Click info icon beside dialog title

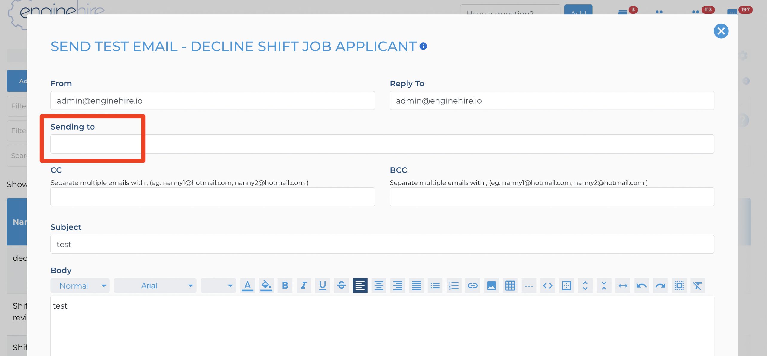pyautogui.click(x=423, y=46)
